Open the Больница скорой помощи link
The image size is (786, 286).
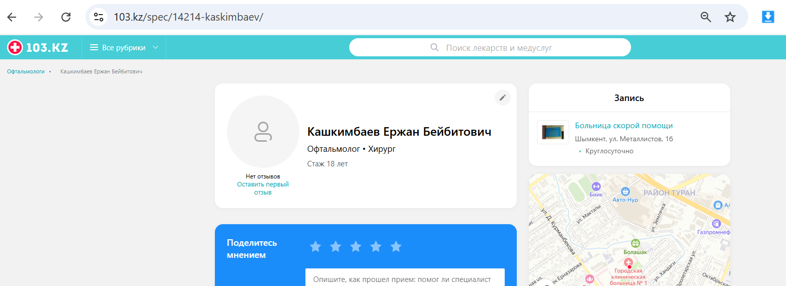[x=624, y=126]
